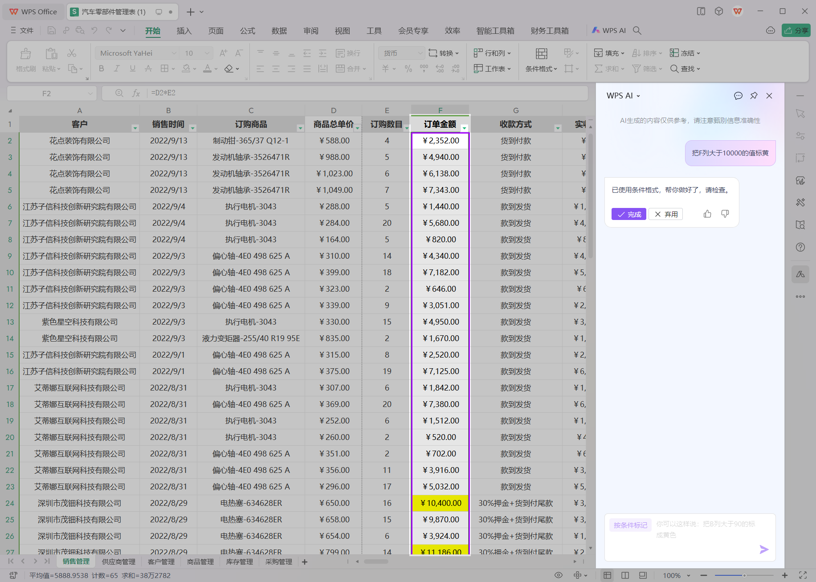The image size is (816, 582).
Task: Click the 分享 share button
Action: [x=796, y=30]
